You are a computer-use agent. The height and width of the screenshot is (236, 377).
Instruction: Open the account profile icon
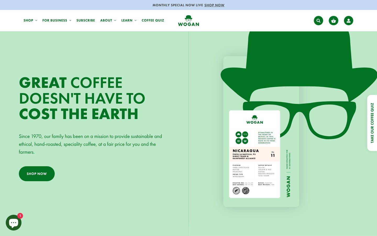[348, 20]
